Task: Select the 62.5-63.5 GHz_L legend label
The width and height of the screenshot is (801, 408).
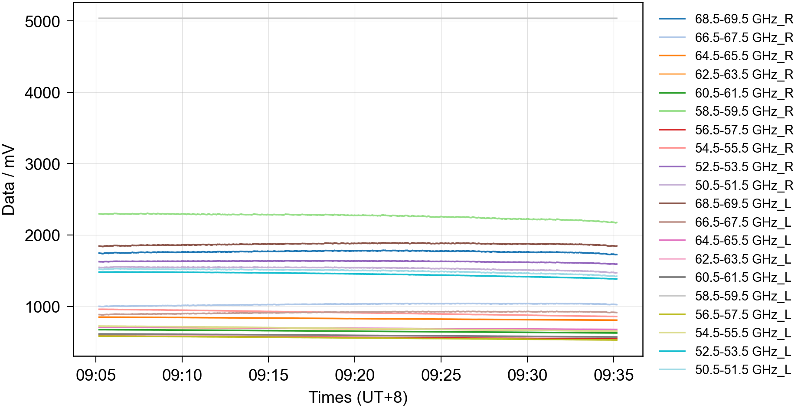Action: [743, 259]
